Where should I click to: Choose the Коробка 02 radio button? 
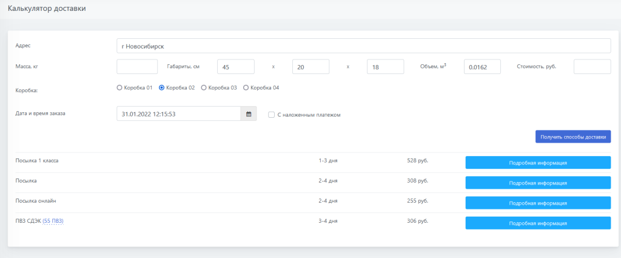point(161,87)
